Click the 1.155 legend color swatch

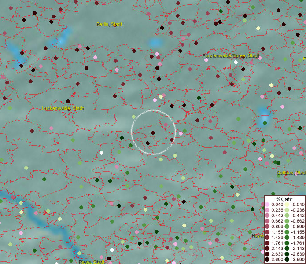(x=267, y=232)
